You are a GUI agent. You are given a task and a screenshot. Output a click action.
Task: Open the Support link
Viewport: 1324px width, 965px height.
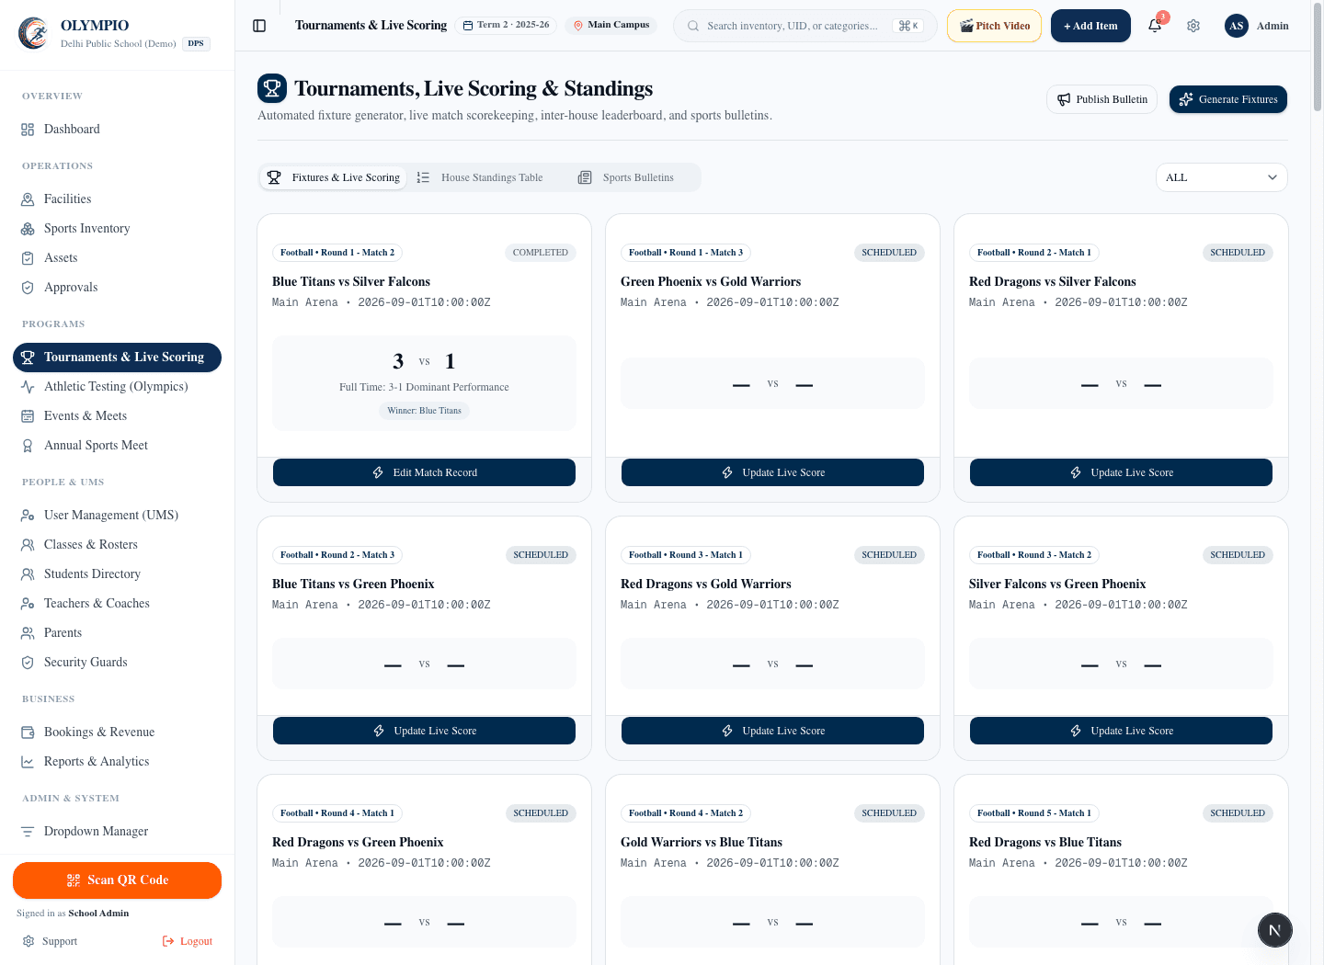click(50, 941)
